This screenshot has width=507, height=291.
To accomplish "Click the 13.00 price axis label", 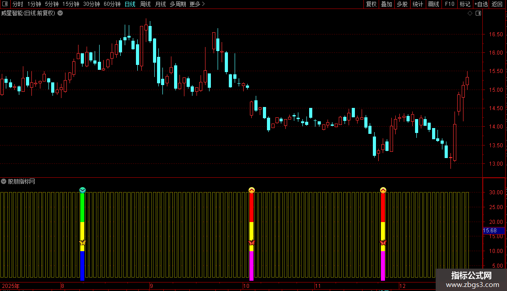I will (x=496, y=164).
